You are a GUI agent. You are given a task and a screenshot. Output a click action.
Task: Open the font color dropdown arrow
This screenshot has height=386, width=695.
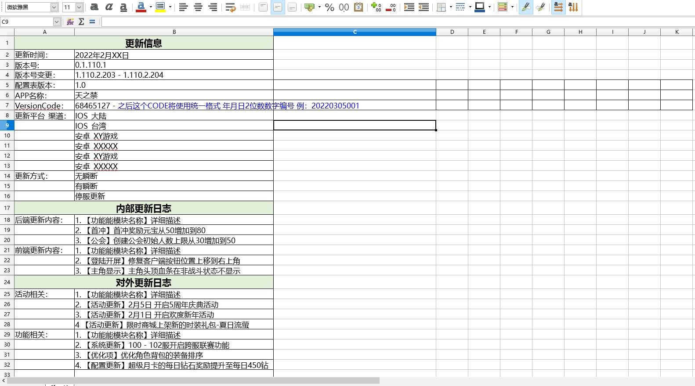click(151, 7)
